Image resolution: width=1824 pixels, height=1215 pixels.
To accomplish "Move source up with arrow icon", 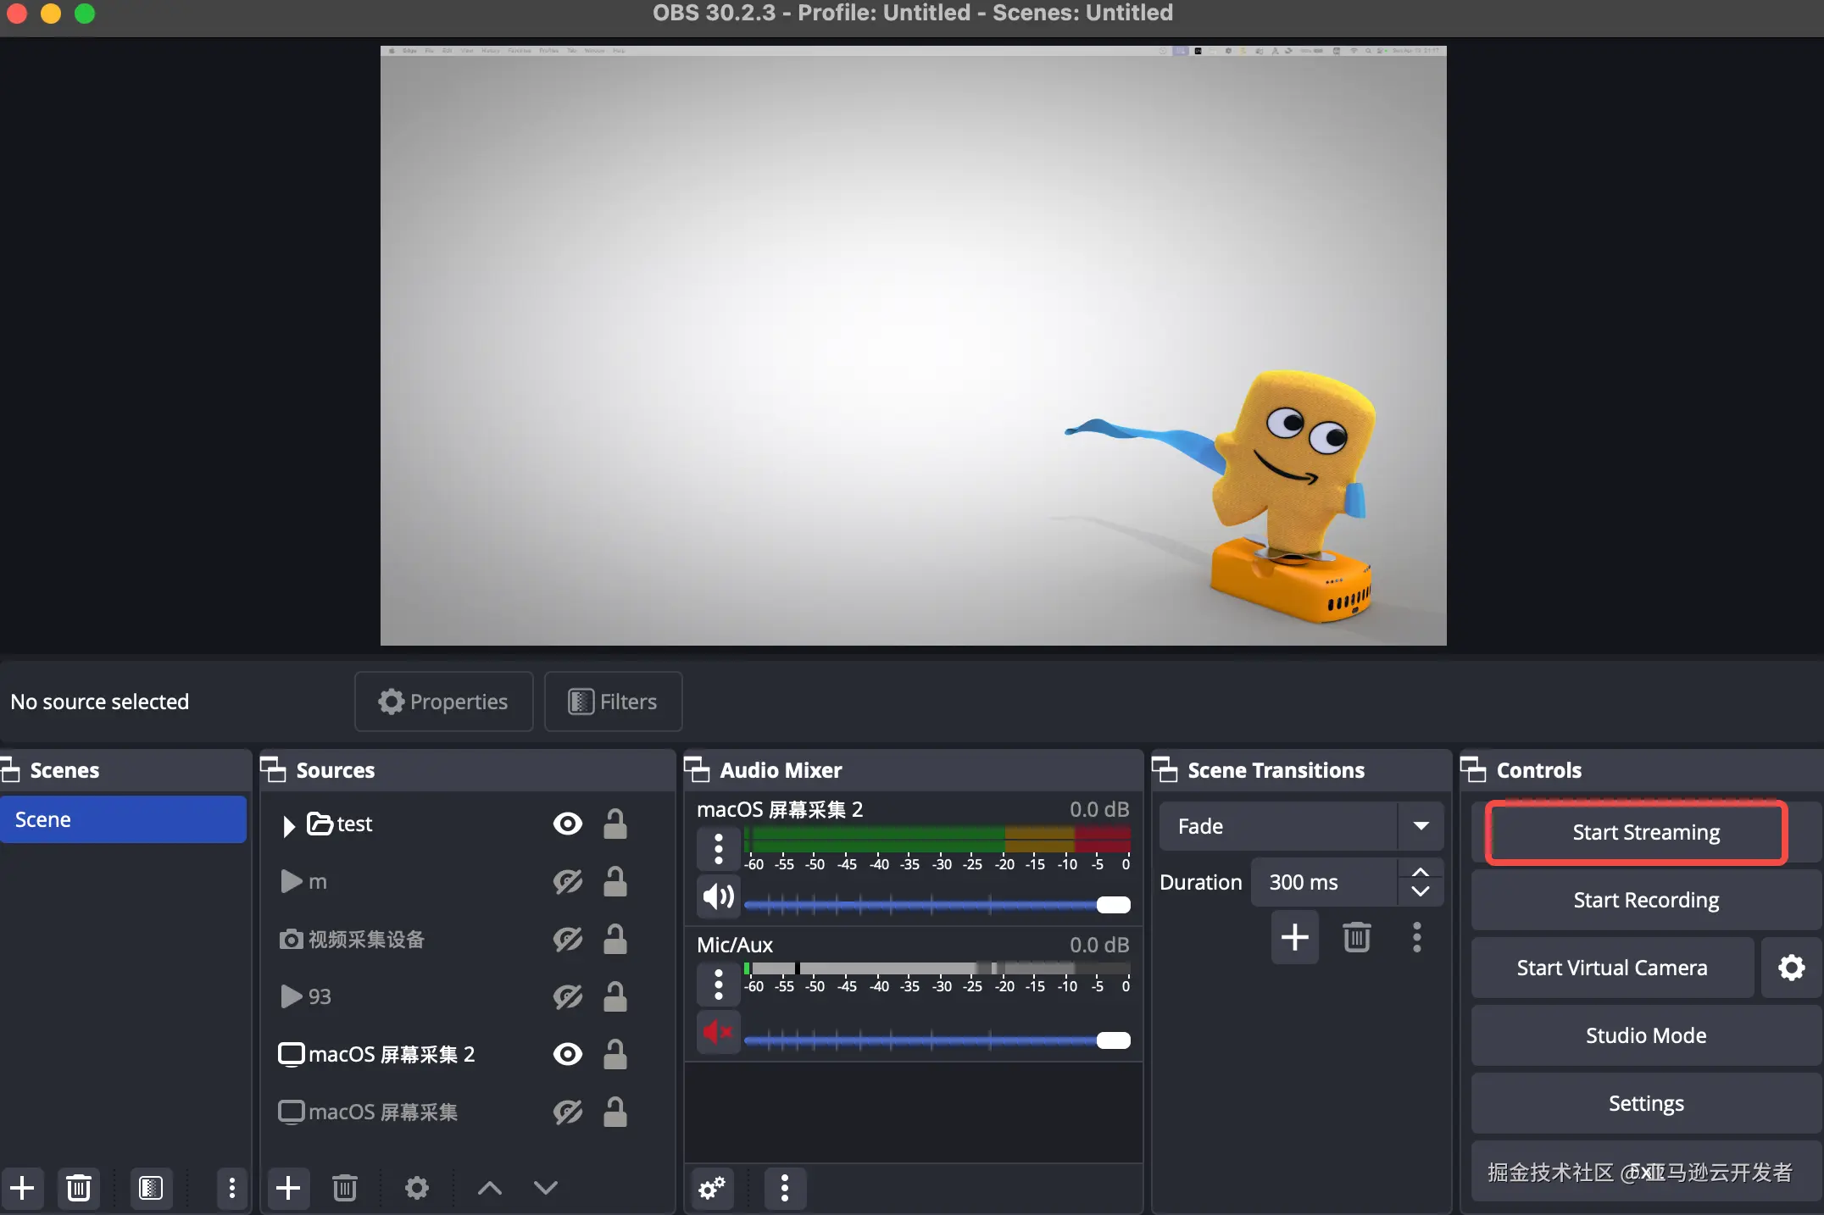I will point(489,1188).
